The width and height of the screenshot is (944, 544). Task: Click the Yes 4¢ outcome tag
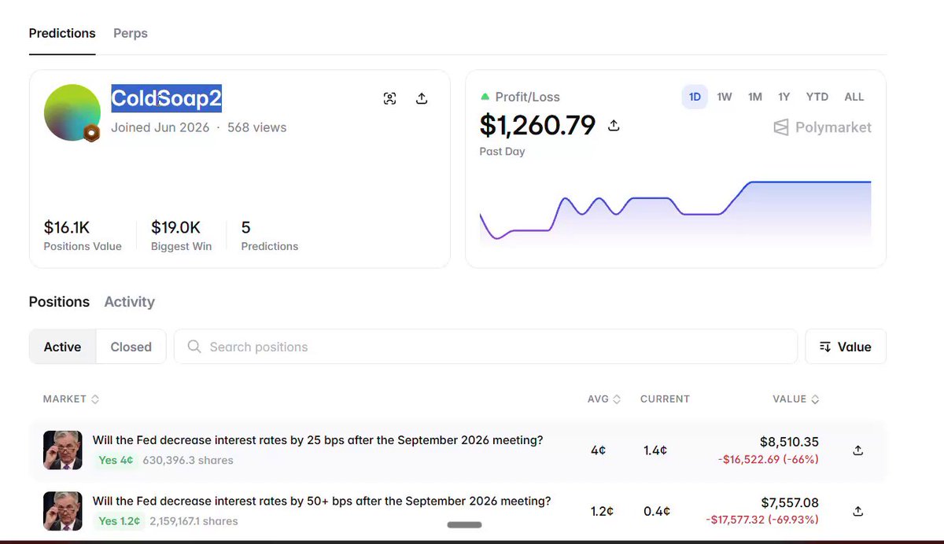tap(116, 460)
